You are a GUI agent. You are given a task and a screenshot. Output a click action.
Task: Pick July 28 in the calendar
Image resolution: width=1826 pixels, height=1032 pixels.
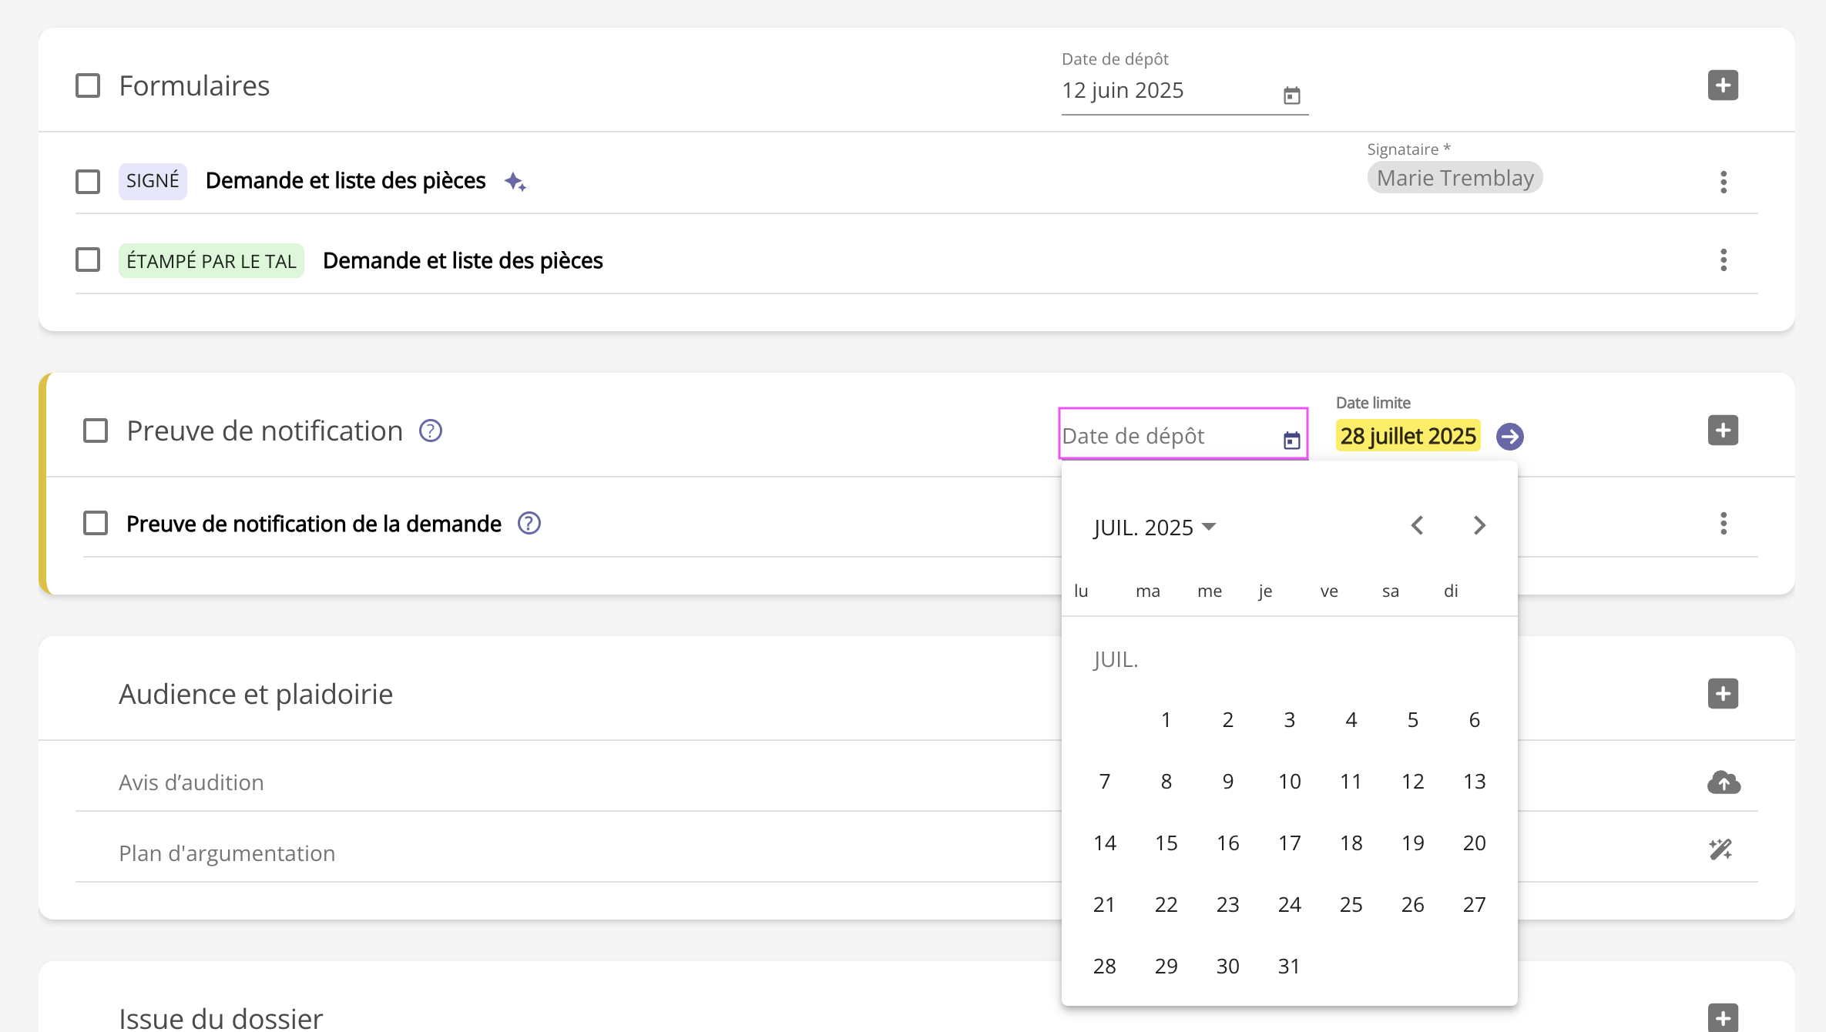coord(1104,967)
